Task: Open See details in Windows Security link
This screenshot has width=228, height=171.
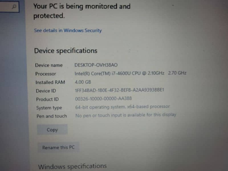Action: tap(68, 30)
